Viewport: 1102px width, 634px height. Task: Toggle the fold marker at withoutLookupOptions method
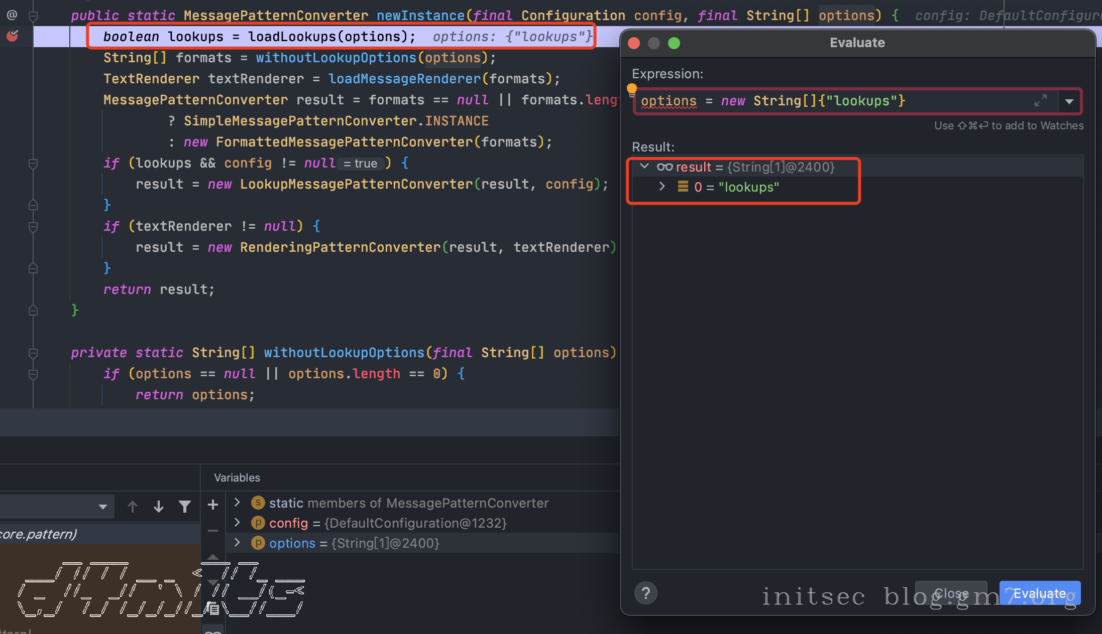coord(33,353)
